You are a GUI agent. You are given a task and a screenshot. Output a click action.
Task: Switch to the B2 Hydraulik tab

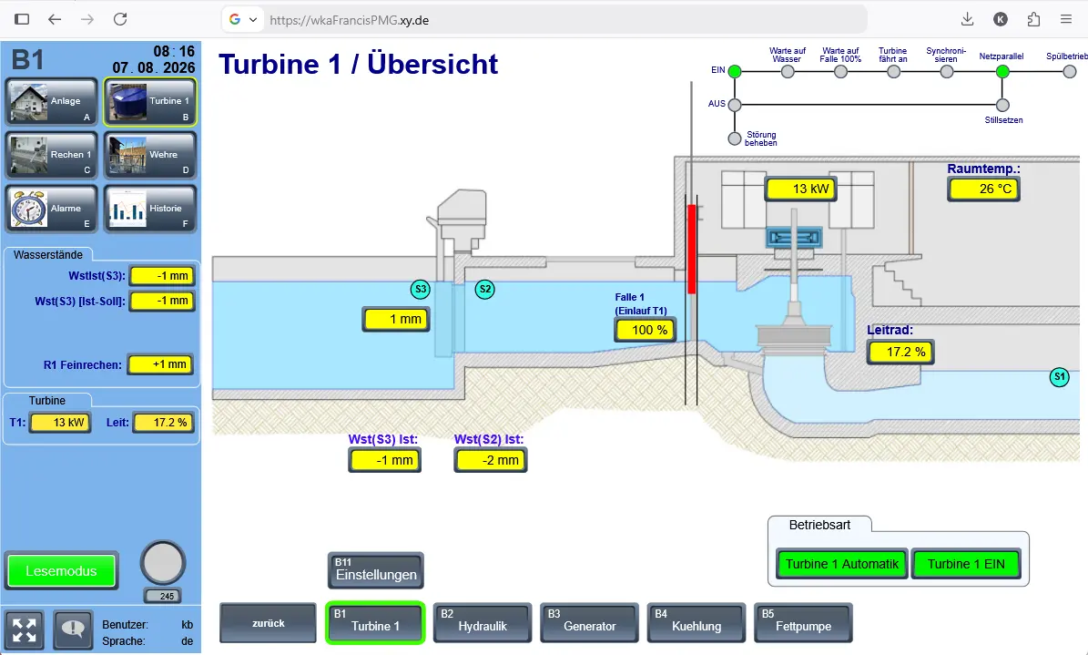(x=483, y=622)
